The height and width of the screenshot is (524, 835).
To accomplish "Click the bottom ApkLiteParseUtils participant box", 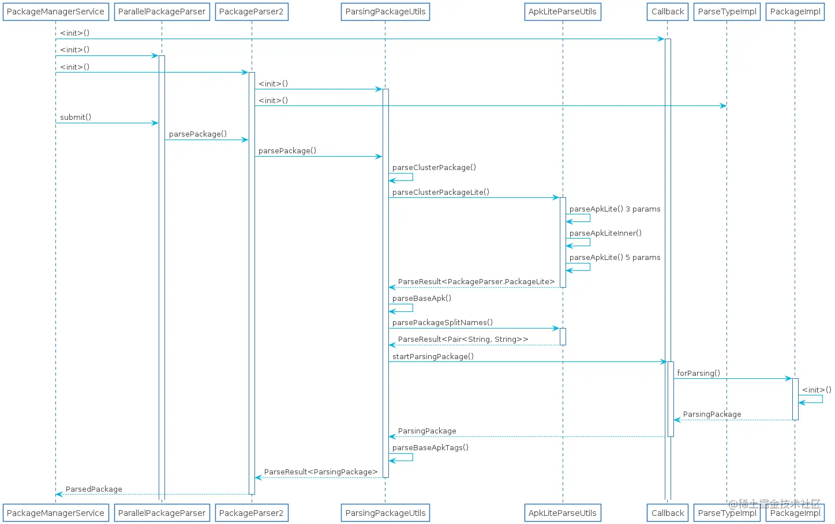I will (x=563, y=513).
